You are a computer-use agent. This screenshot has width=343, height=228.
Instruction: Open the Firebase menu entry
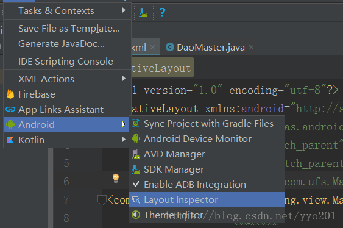pos(68,94)
